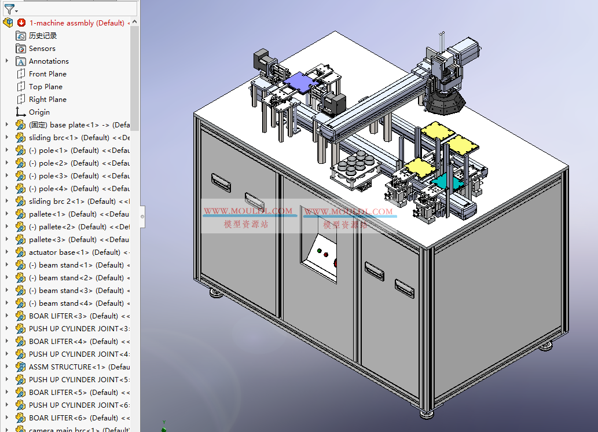Screen dimensions: 598x432
Task: Click the base plate<1> part icon
Action: point(21,125)
